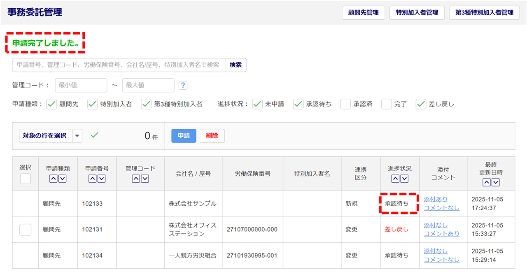Tick the select-all checkbox in table header
This screenshot has width=527, height=272.
point(26,179)
